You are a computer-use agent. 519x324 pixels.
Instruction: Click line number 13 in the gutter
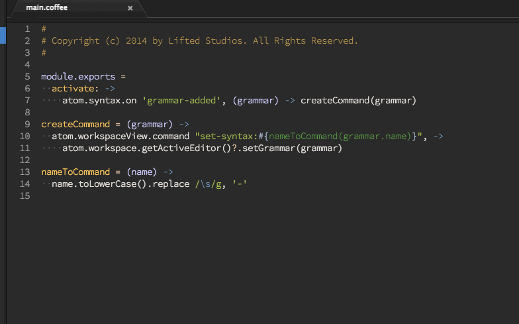[x=25, y=172]
